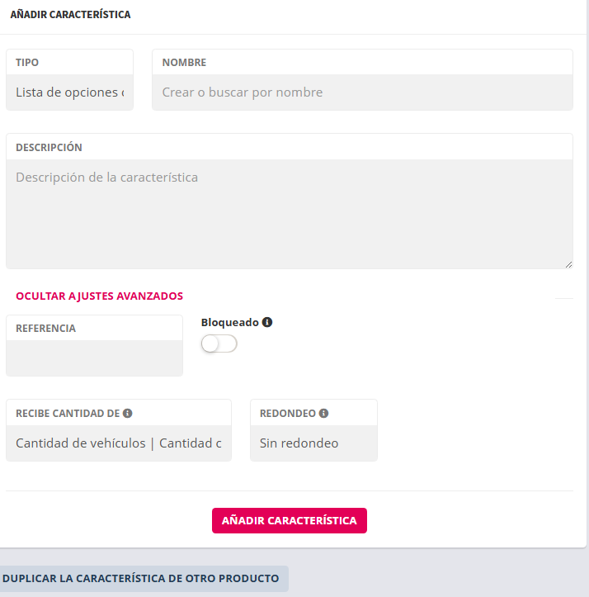The width and height of the screenshot is (589, 597).
Task: Click the info icon beside RECIBE CANTIDAD DE
Action: tap(128, 413)
